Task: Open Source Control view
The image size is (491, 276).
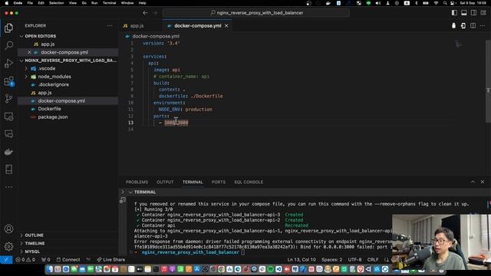Action: pos(8,99)
